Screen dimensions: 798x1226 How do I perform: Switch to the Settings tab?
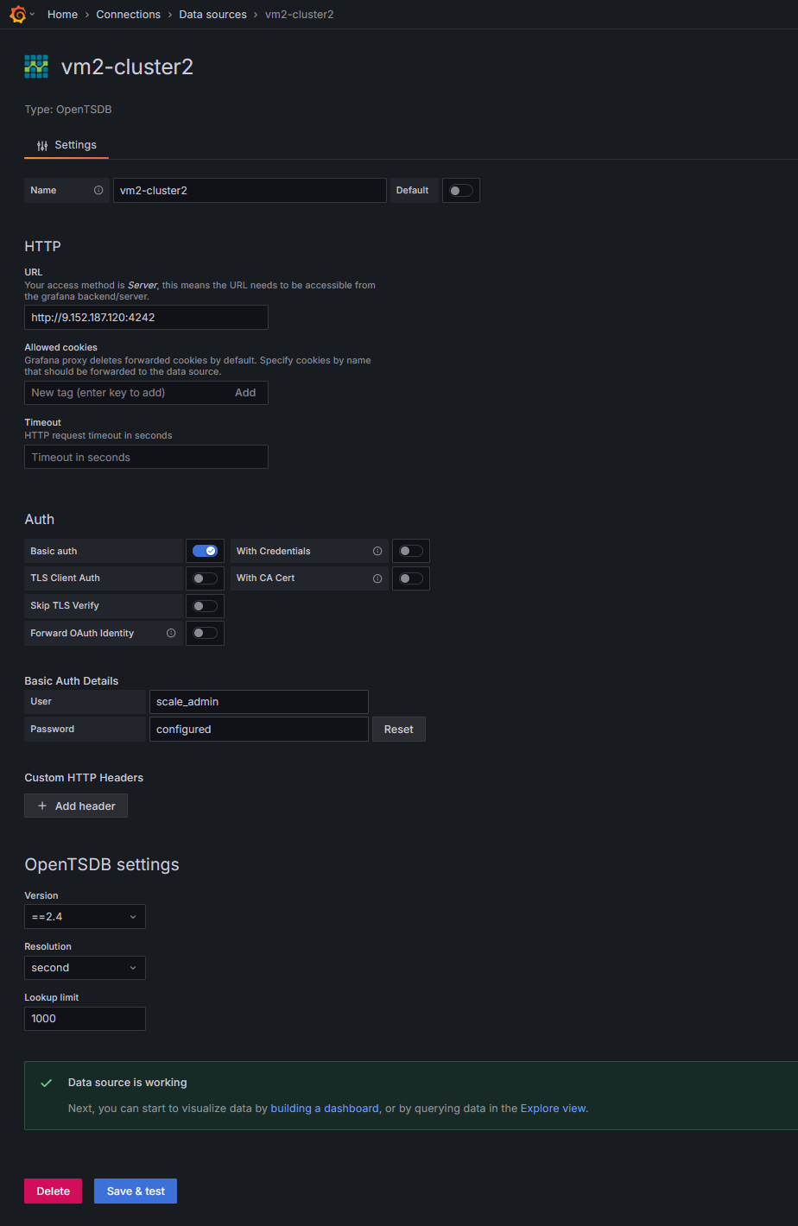click(x=66, y=145)
